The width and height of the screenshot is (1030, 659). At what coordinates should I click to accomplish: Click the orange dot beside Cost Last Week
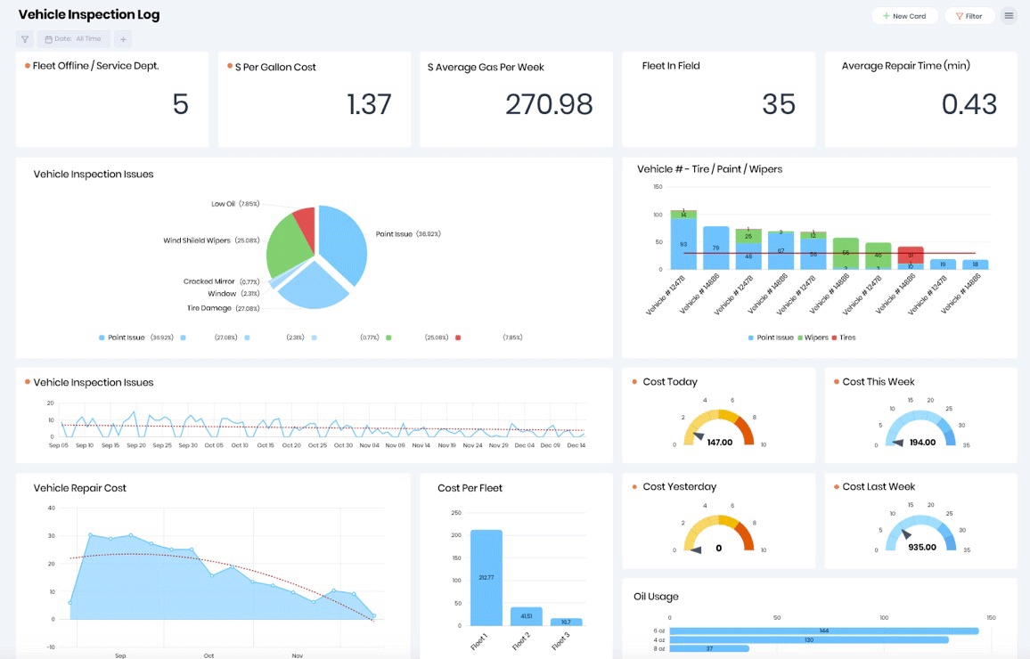point(836,486)
